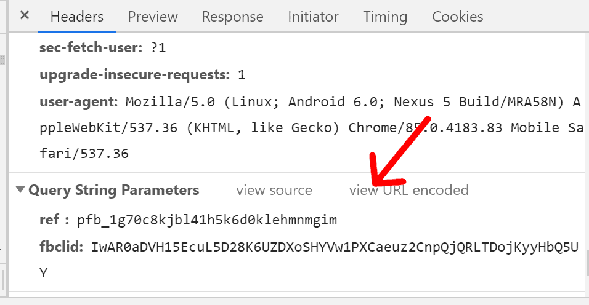The height and width of the screenshot is (305, 589).
Task: Click the Query String Parameters heading
Action: [114, 190]
